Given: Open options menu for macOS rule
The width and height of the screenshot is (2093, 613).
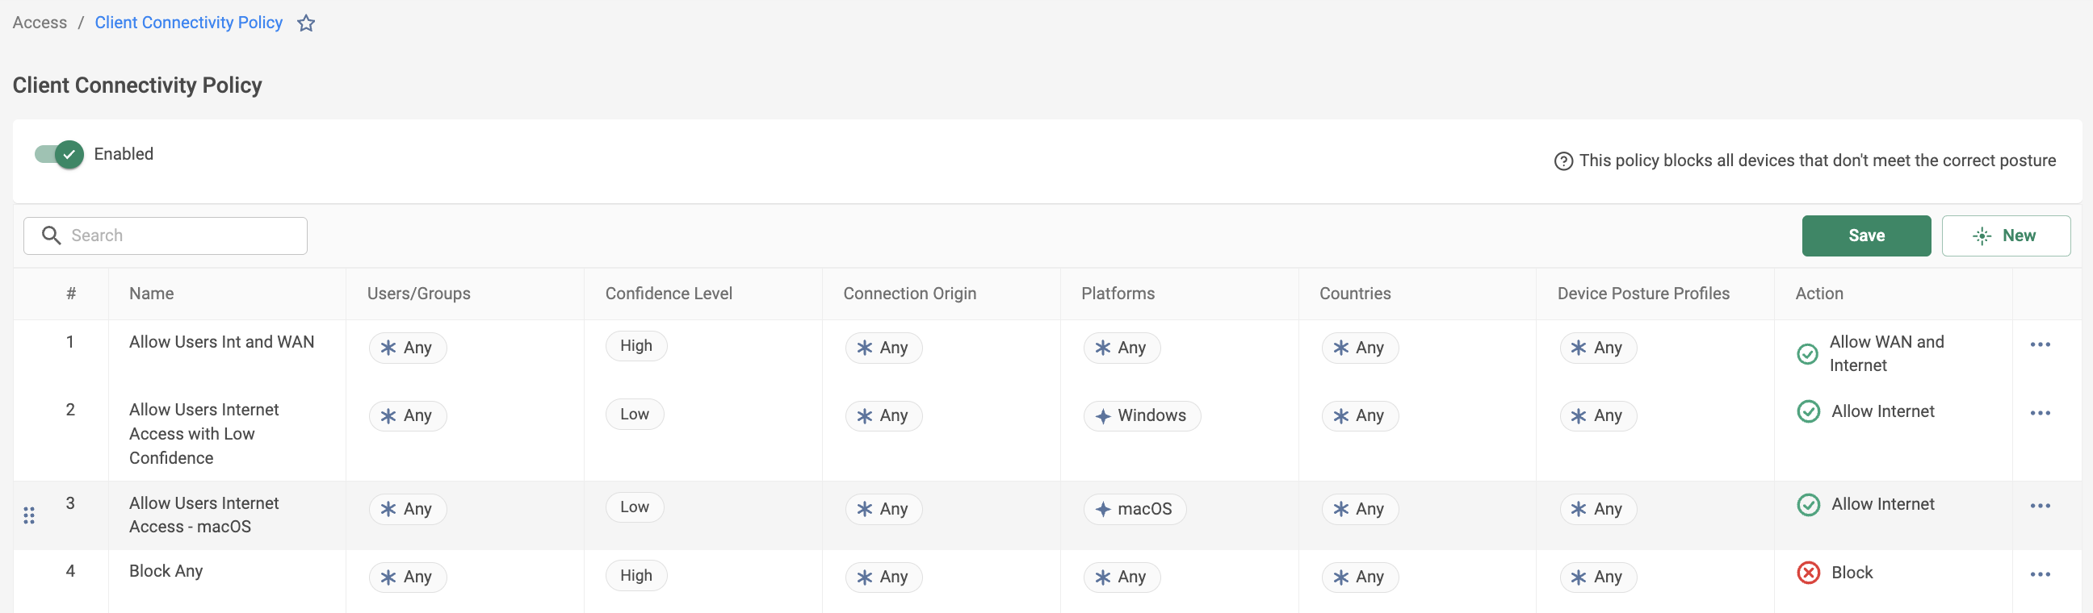Looking at the screenshot, I should (x=2040, y=506).
